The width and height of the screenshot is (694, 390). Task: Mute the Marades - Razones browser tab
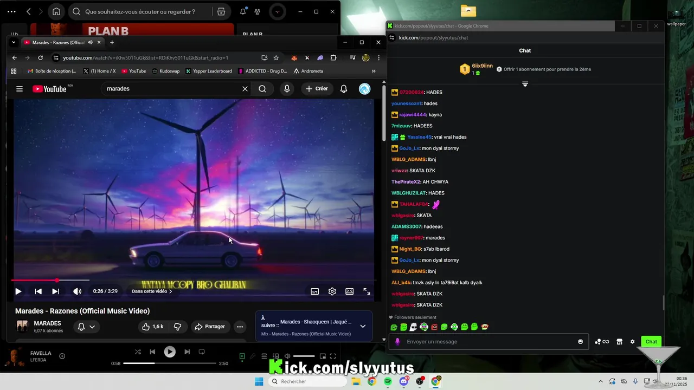(x=91, y=42)
